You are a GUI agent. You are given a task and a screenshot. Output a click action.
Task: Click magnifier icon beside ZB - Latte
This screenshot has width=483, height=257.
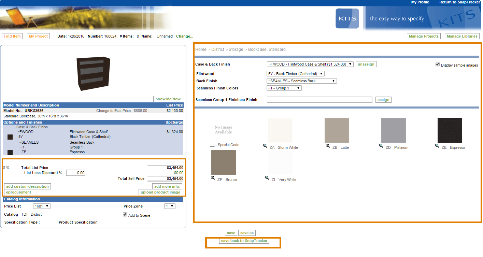(328, 146)
